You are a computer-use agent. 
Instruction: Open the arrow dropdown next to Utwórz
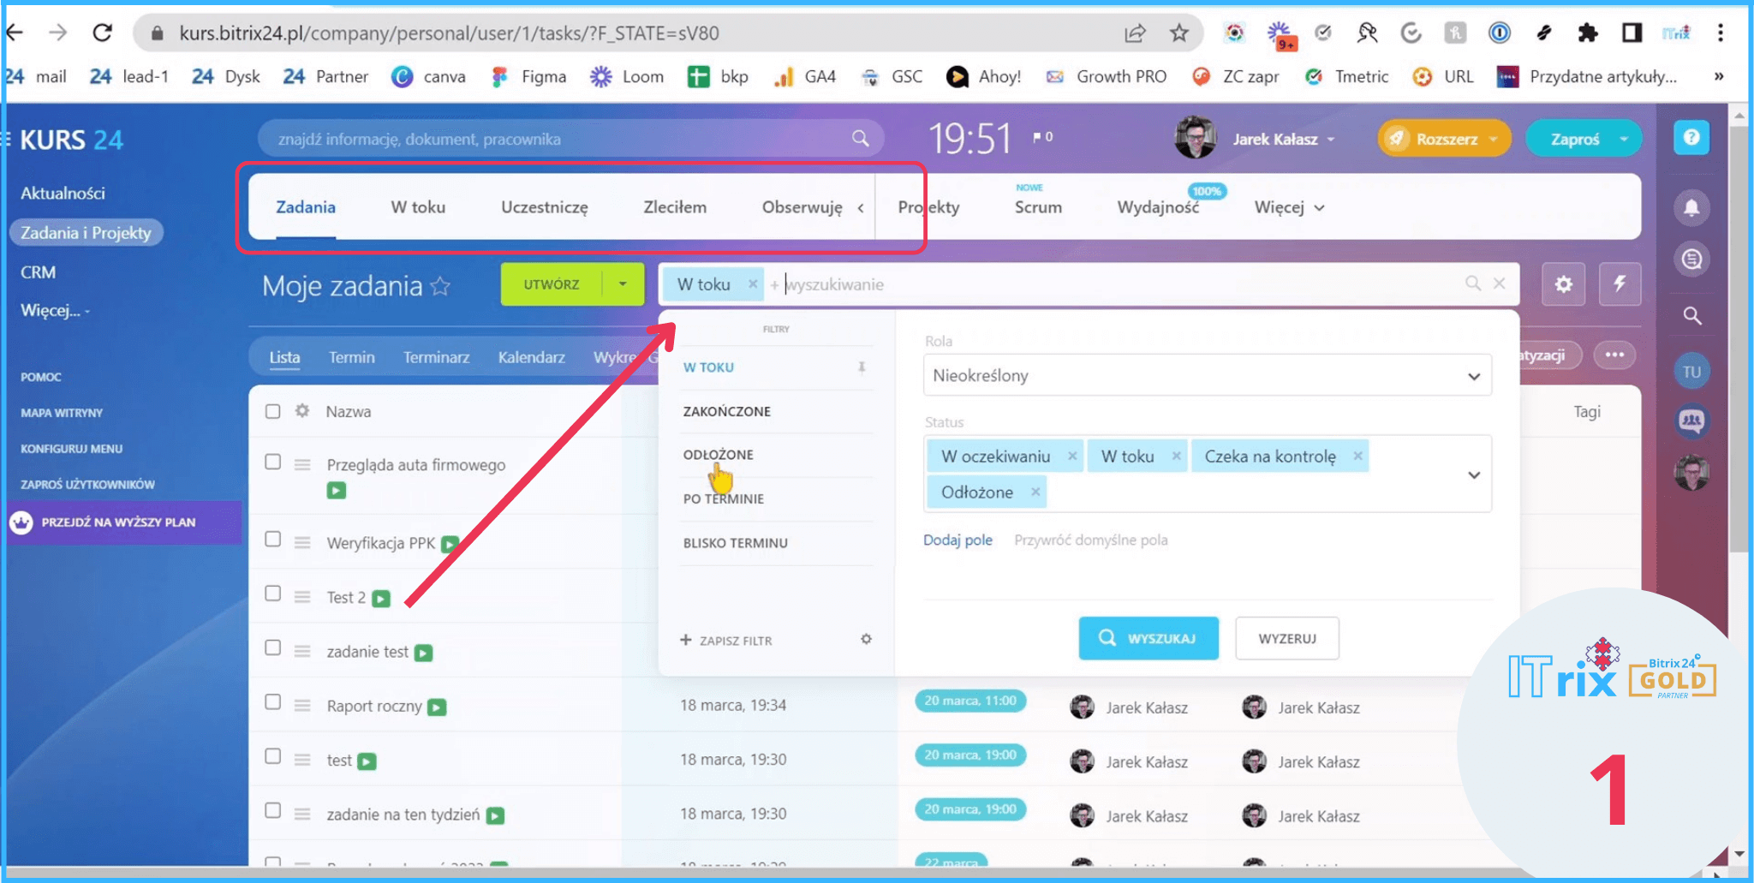coord(623,284)
